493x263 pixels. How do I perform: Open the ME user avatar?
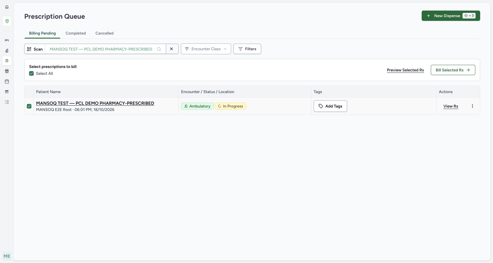[7, 256]
